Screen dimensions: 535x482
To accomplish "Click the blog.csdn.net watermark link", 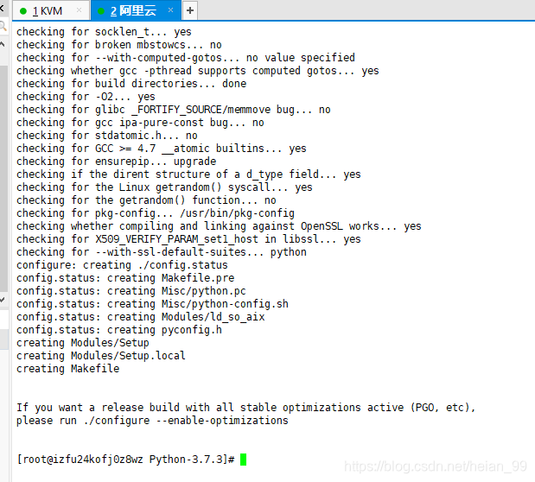I will point(436,466).
